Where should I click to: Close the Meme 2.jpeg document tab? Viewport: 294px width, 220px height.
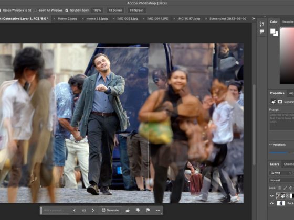tap(54, 19)
